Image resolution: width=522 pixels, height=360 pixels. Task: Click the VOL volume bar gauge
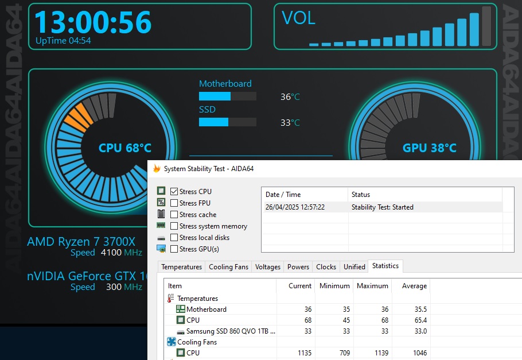point(400,26)
